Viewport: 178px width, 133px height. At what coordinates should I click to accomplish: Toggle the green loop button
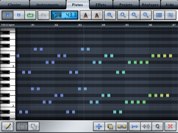tap(30, 15)
